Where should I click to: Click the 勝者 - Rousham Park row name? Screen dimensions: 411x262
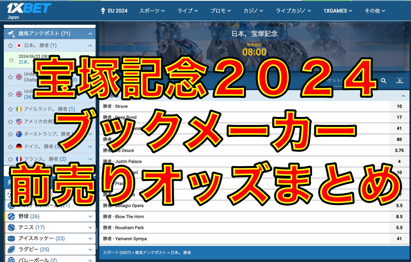[124, 228]
